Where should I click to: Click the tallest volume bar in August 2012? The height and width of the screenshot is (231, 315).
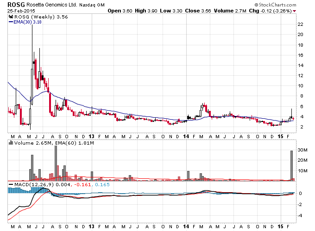56,163
